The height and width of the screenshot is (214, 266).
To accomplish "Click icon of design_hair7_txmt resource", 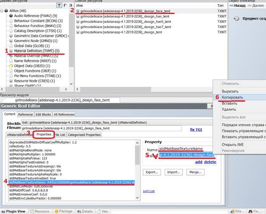I will click(78, 27).
